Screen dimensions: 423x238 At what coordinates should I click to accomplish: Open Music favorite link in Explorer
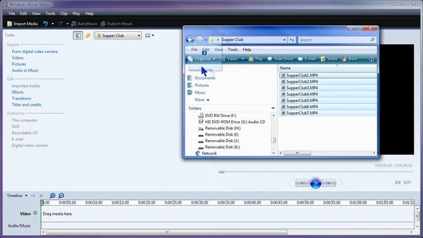pyautogui.click(x=196, y=93)
